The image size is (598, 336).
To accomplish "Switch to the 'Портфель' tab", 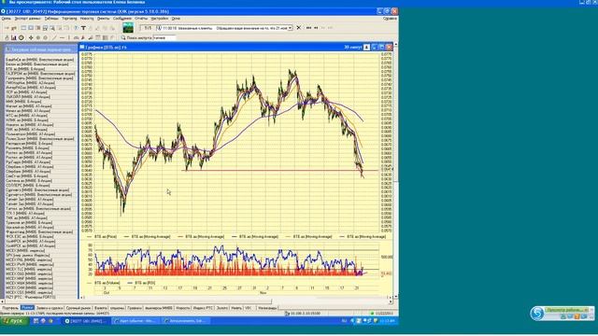I will (x=10, y=307).
